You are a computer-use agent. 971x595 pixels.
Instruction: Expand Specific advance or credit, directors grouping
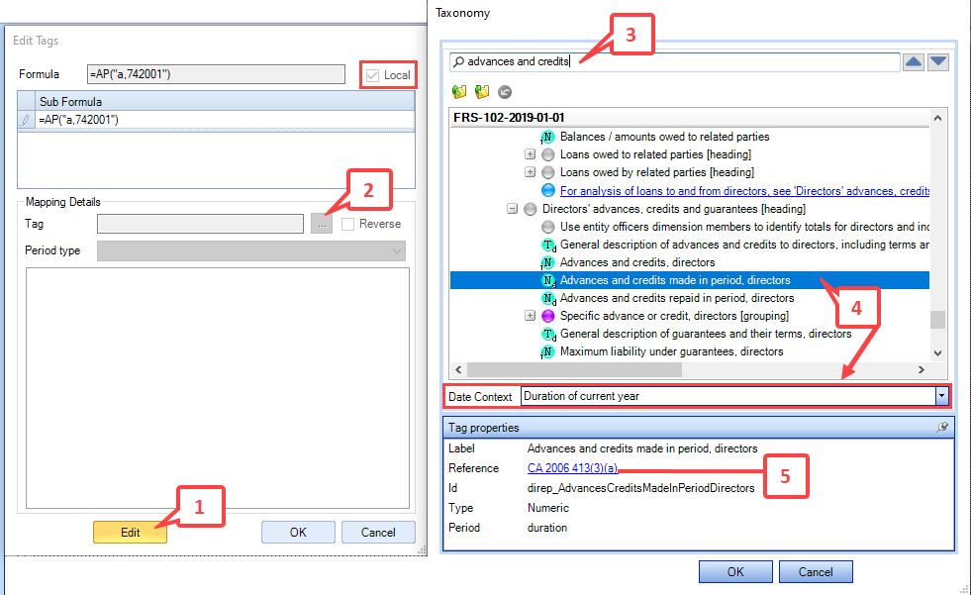pyautogui.click(x=531, y=316)
